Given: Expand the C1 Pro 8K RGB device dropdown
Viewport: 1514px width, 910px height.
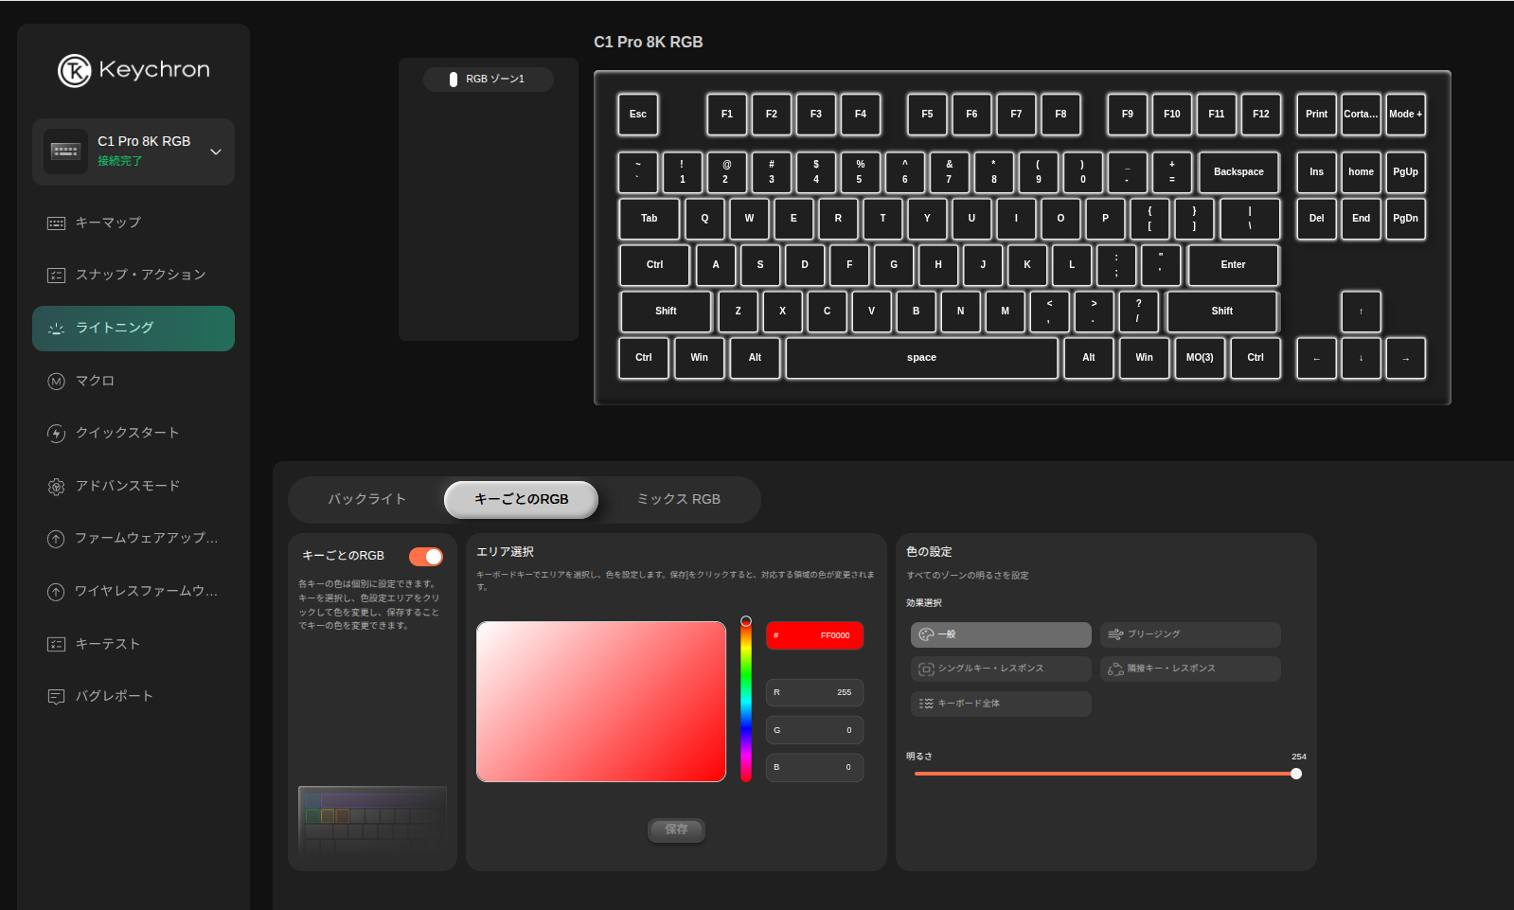Looking at the screenshot, I should 216,152.
